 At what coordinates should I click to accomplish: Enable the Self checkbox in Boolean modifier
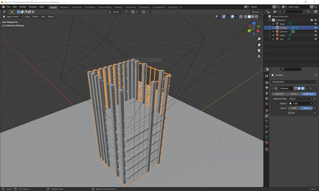coord(289,113)
